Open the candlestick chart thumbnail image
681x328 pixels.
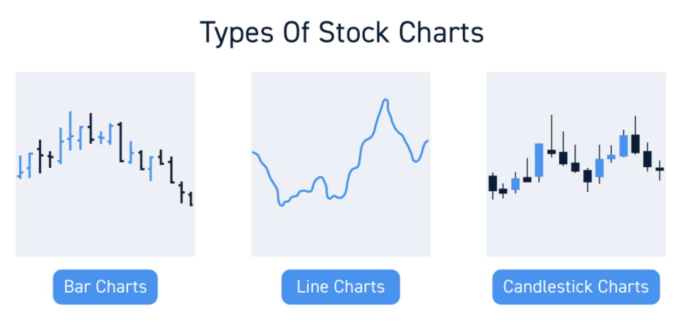click(x=576, y=164)
